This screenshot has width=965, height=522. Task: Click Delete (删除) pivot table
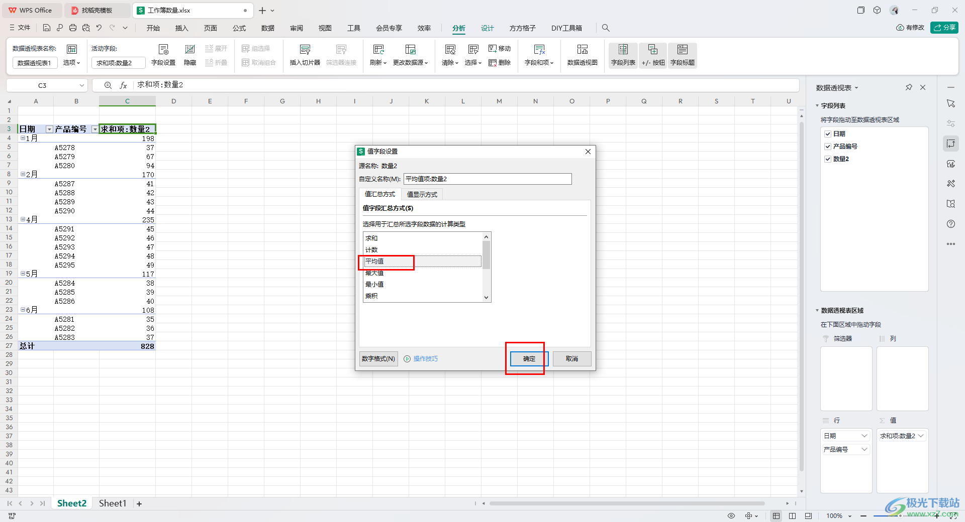click(x=500, y=63)
